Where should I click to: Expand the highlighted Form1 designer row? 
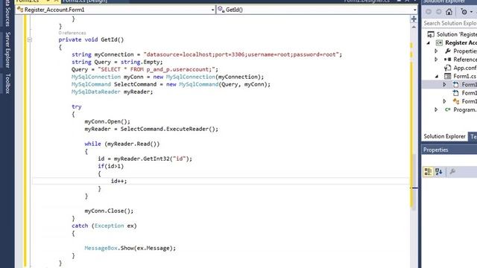444,84
